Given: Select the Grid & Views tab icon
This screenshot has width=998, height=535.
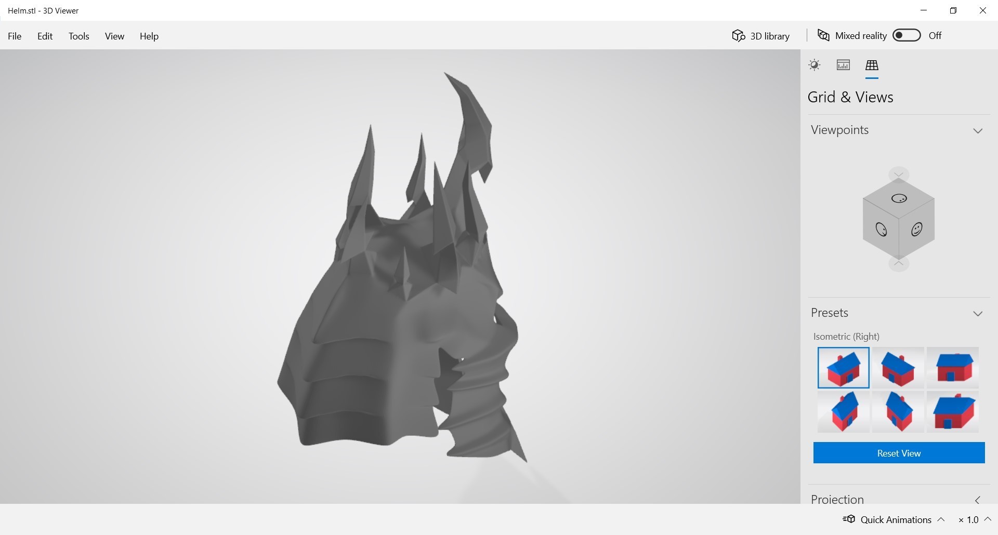Looking at the screenshot, I should (x=872, y=65).
